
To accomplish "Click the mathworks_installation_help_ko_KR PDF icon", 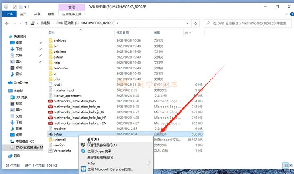I will (51, 118).
